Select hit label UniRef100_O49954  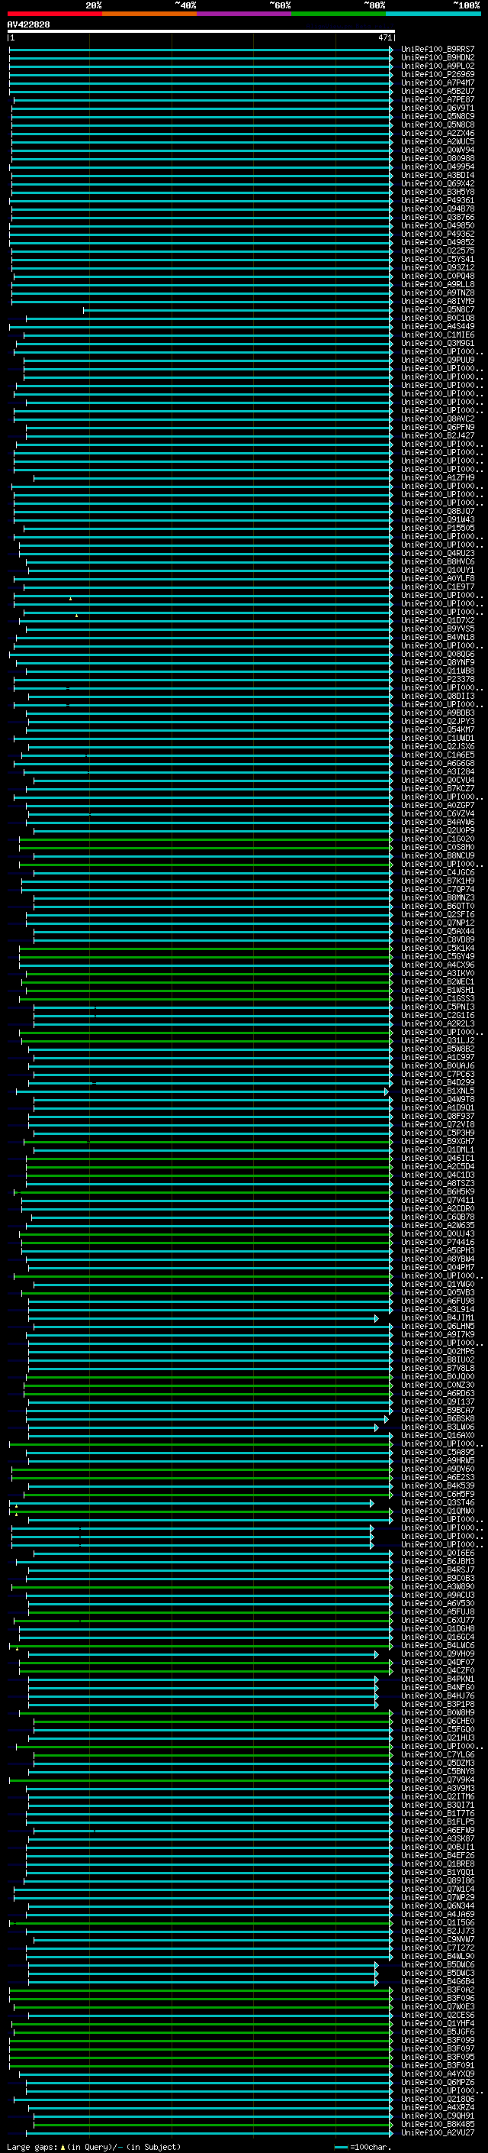tap(437, 166)
